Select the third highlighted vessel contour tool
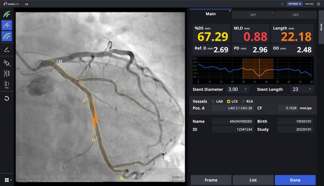Screen dimensions: 324x186 (x=7, y=36)
